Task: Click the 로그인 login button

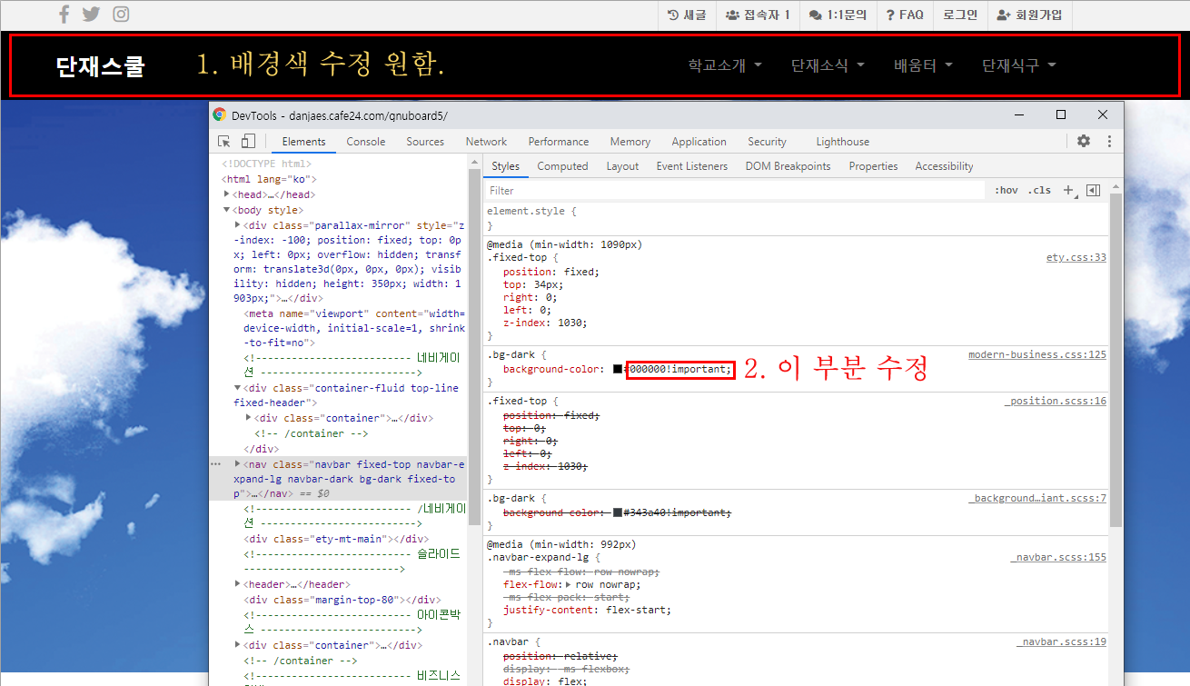Action: (960, 15)
